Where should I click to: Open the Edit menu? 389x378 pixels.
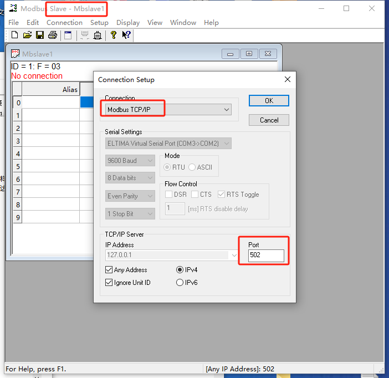click(x=33, y=23)
